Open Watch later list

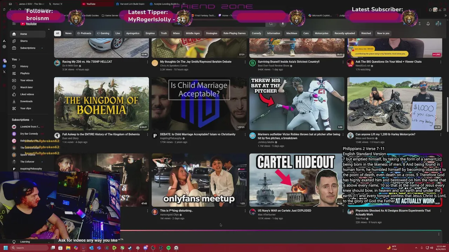[x=28, y=87]
